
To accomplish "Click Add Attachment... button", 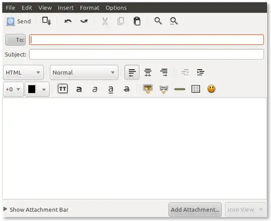I will pyautogui.click(x=195, y=209).
